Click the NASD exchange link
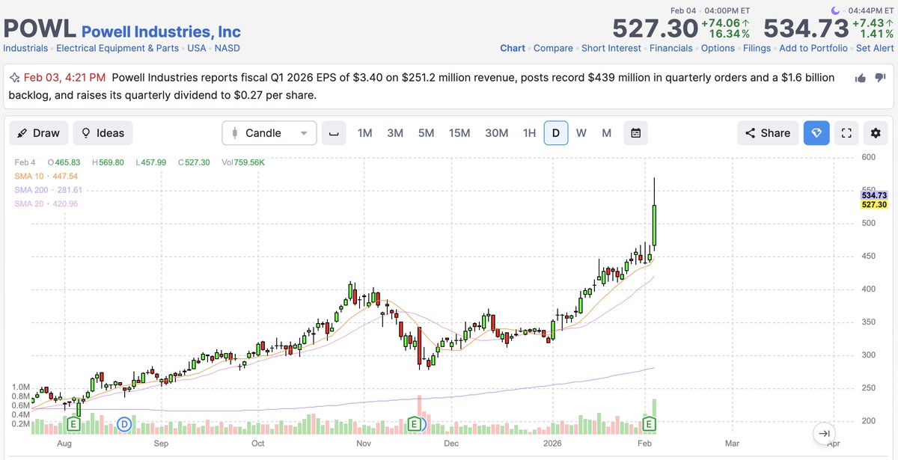Viewport: 898px width, 460px height. [227, 48]
